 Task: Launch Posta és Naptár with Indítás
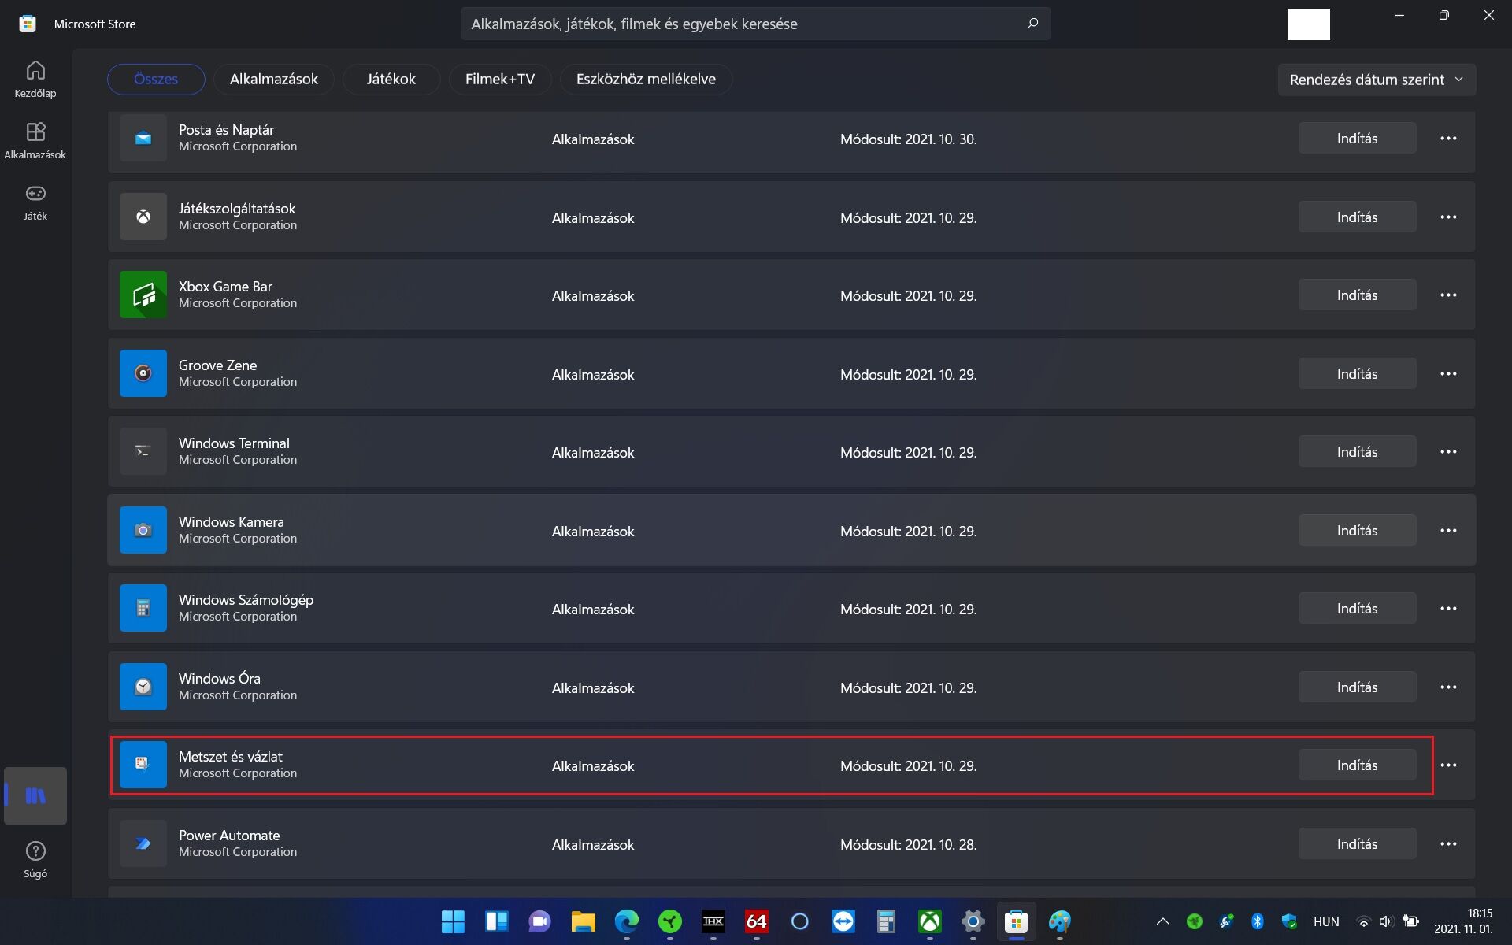tap(1357, 139)
